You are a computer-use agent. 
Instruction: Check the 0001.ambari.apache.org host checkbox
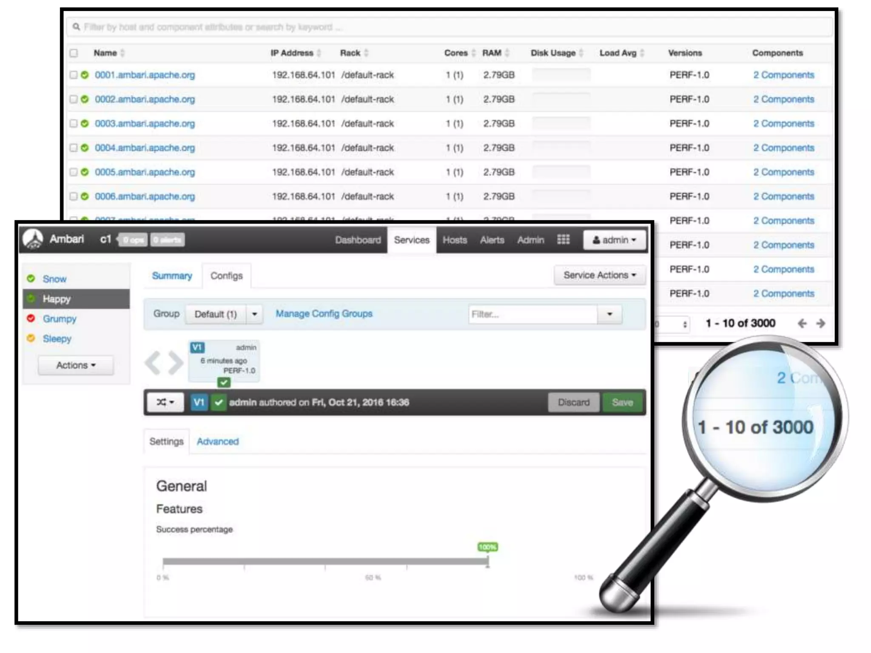point(74,75)
